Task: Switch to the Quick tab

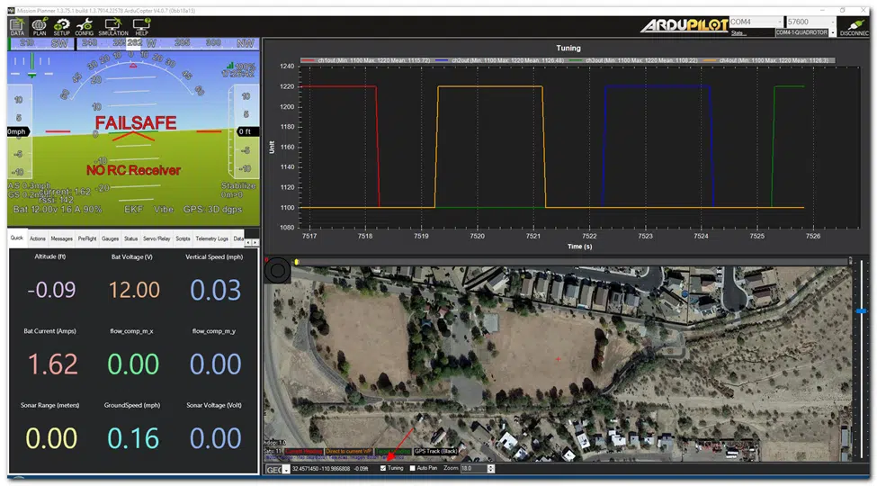Action: pos(17,238)
